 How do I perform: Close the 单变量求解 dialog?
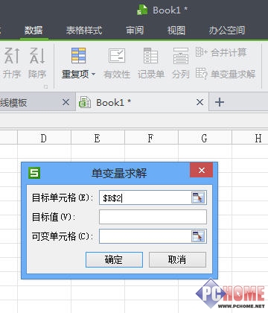point(202,170)
